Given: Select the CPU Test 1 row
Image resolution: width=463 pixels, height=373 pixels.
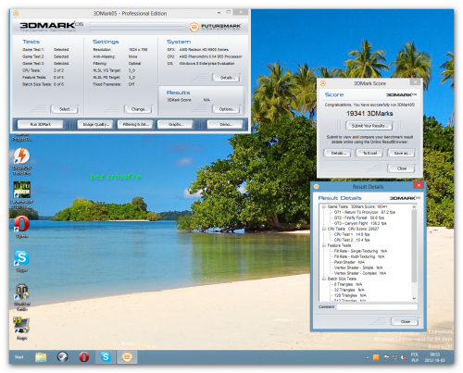Looking at the screenshot, I should click(352, 234).
